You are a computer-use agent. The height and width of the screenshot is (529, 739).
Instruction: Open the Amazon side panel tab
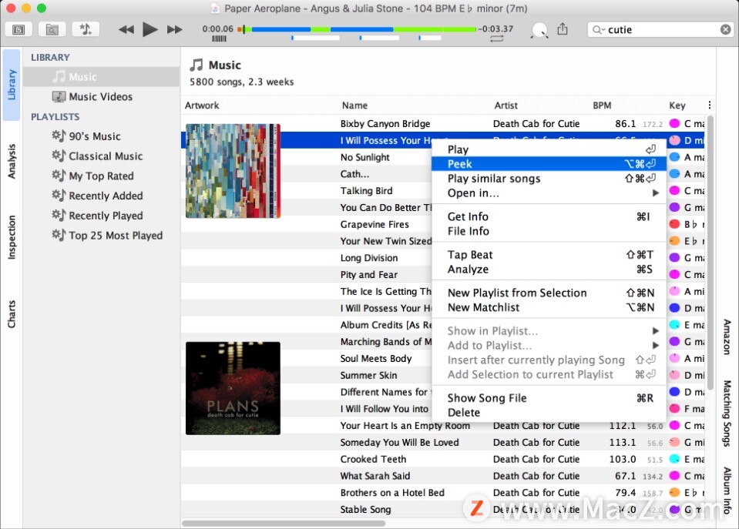[727, 336]
